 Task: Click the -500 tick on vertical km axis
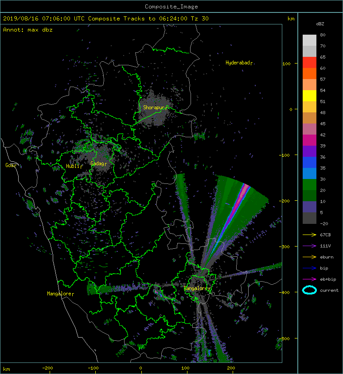click(x=285, y=339)
